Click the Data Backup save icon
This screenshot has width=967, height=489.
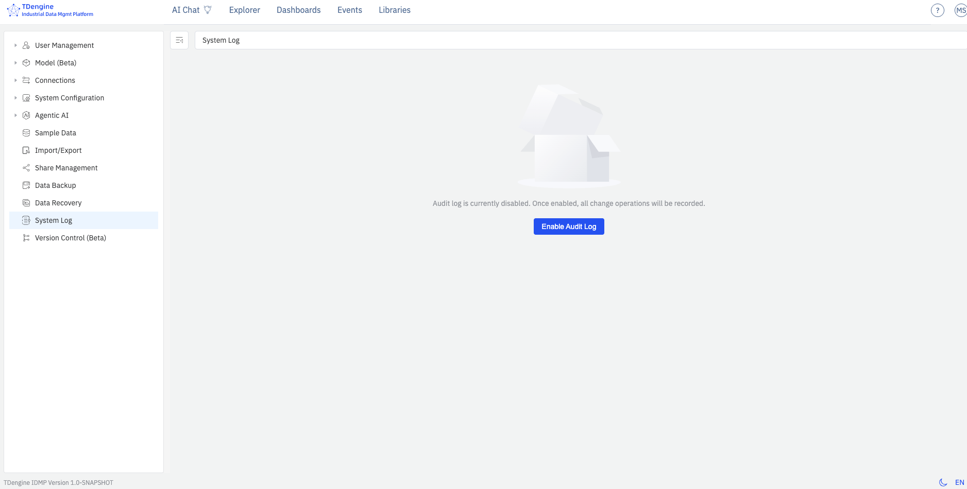click(x=26, y=185)
